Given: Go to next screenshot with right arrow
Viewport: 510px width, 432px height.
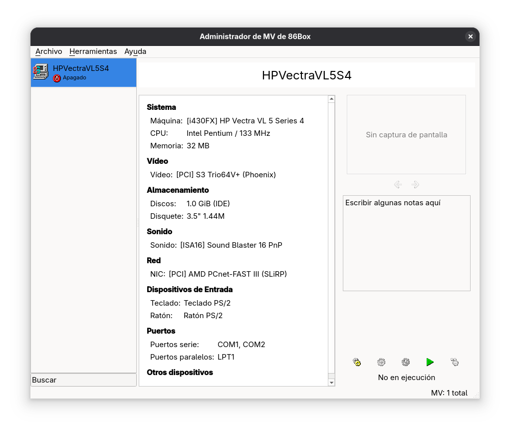Looking at the screenshot, I should tap(415, 185).
